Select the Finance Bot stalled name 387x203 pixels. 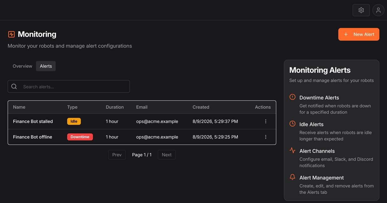tap(33, 121)
